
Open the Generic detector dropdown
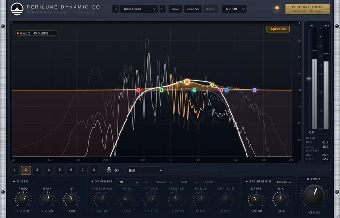click(164, 182)
